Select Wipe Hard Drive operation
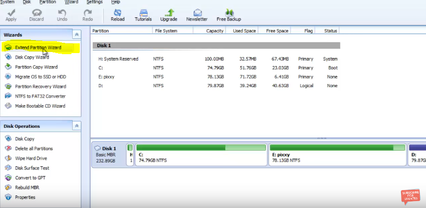Screen dimensions: 426x208 [x=31, y=158]
